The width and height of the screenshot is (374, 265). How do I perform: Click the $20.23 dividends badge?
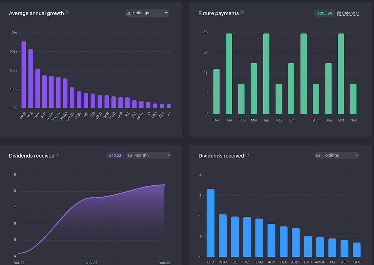pyautogui.click(x=115, y=155)
